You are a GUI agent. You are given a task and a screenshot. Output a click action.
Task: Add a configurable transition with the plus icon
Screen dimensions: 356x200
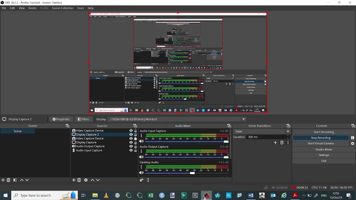coord(276,143)
